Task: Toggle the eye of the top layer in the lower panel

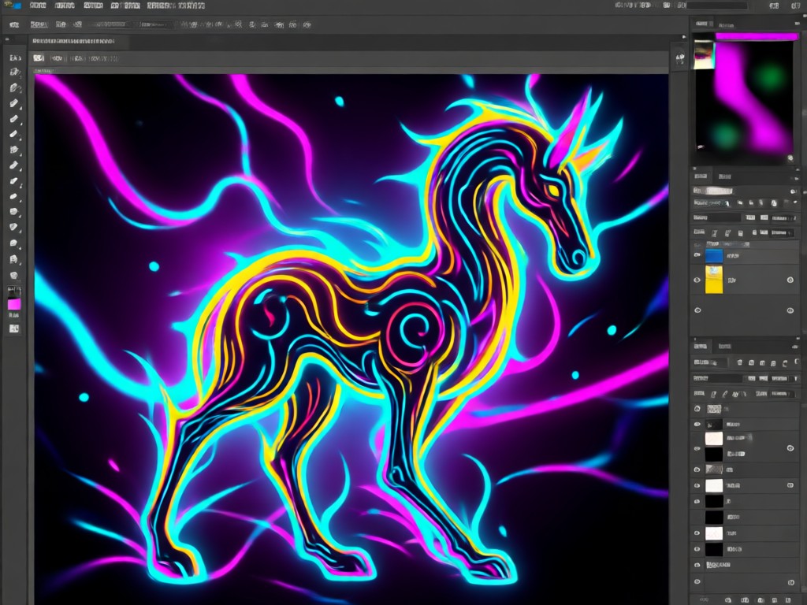Action: 697,409
